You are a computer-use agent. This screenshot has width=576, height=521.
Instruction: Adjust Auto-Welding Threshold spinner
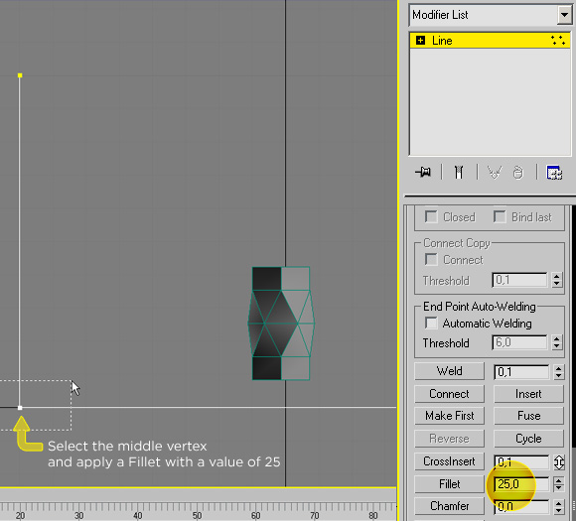click(x=557, y=342)
